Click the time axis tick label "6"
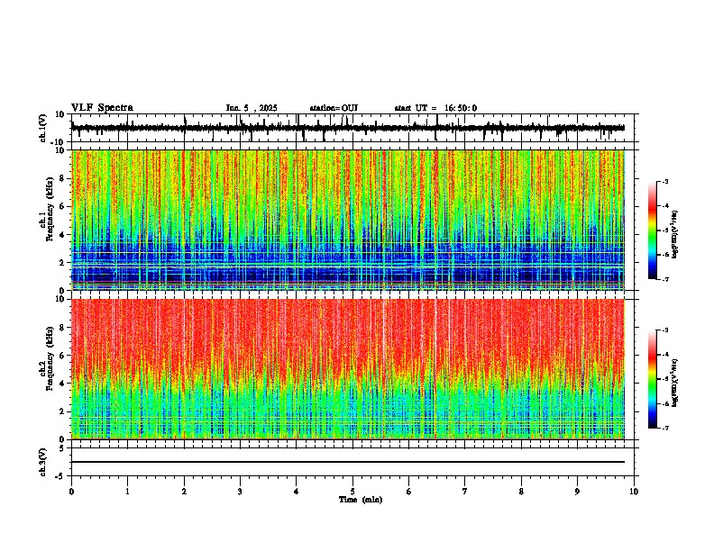 (x=409, y=492)
